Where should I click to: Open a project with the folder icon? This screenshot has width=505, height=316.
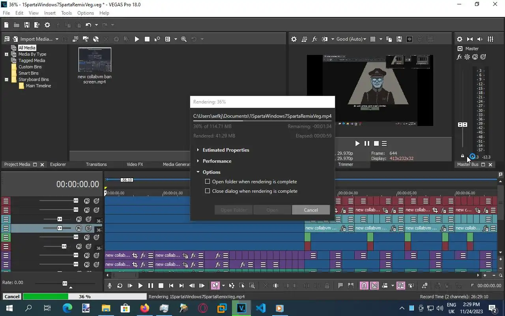click(x=17, y=25)
